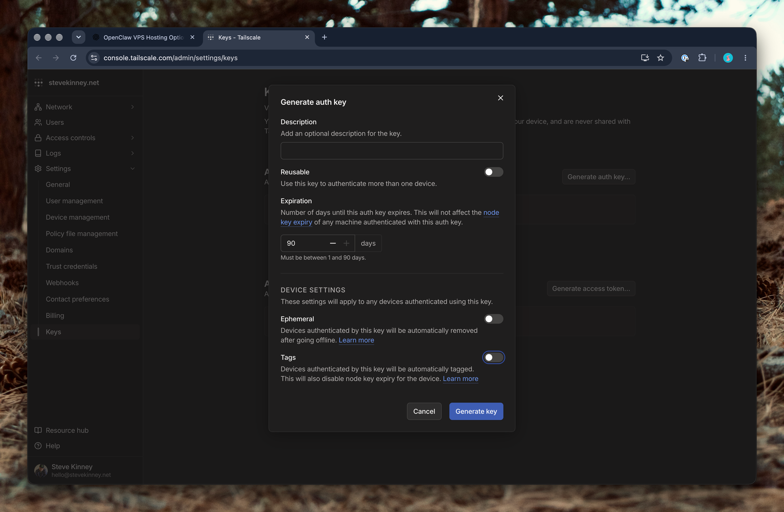Click the Network icon in sidebar

38,107
